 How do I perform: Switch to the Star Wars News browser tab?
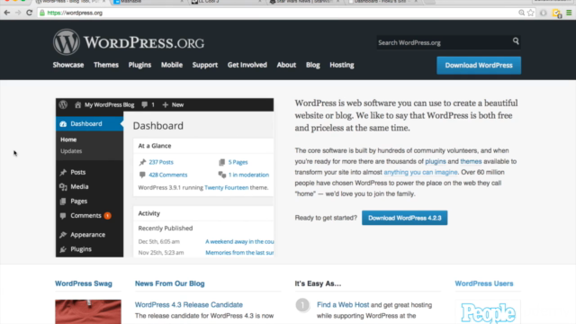pyautogui.click(x=304, y=2)
